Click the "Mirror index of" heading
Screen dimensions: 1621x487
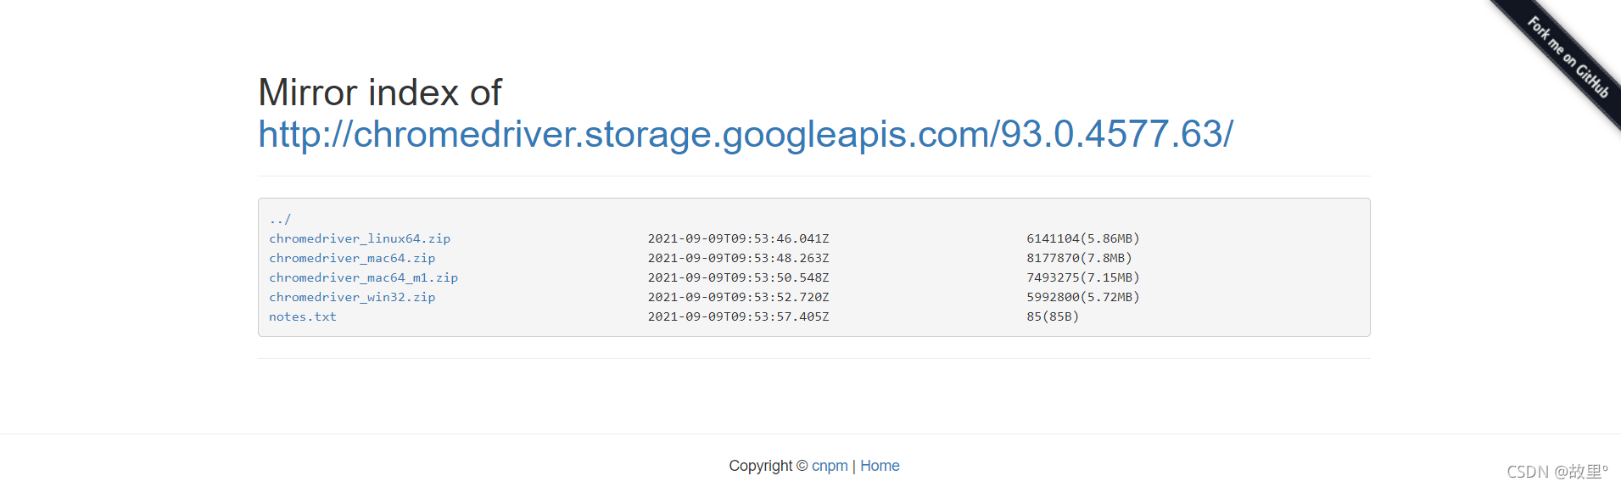tap(380, 92)
